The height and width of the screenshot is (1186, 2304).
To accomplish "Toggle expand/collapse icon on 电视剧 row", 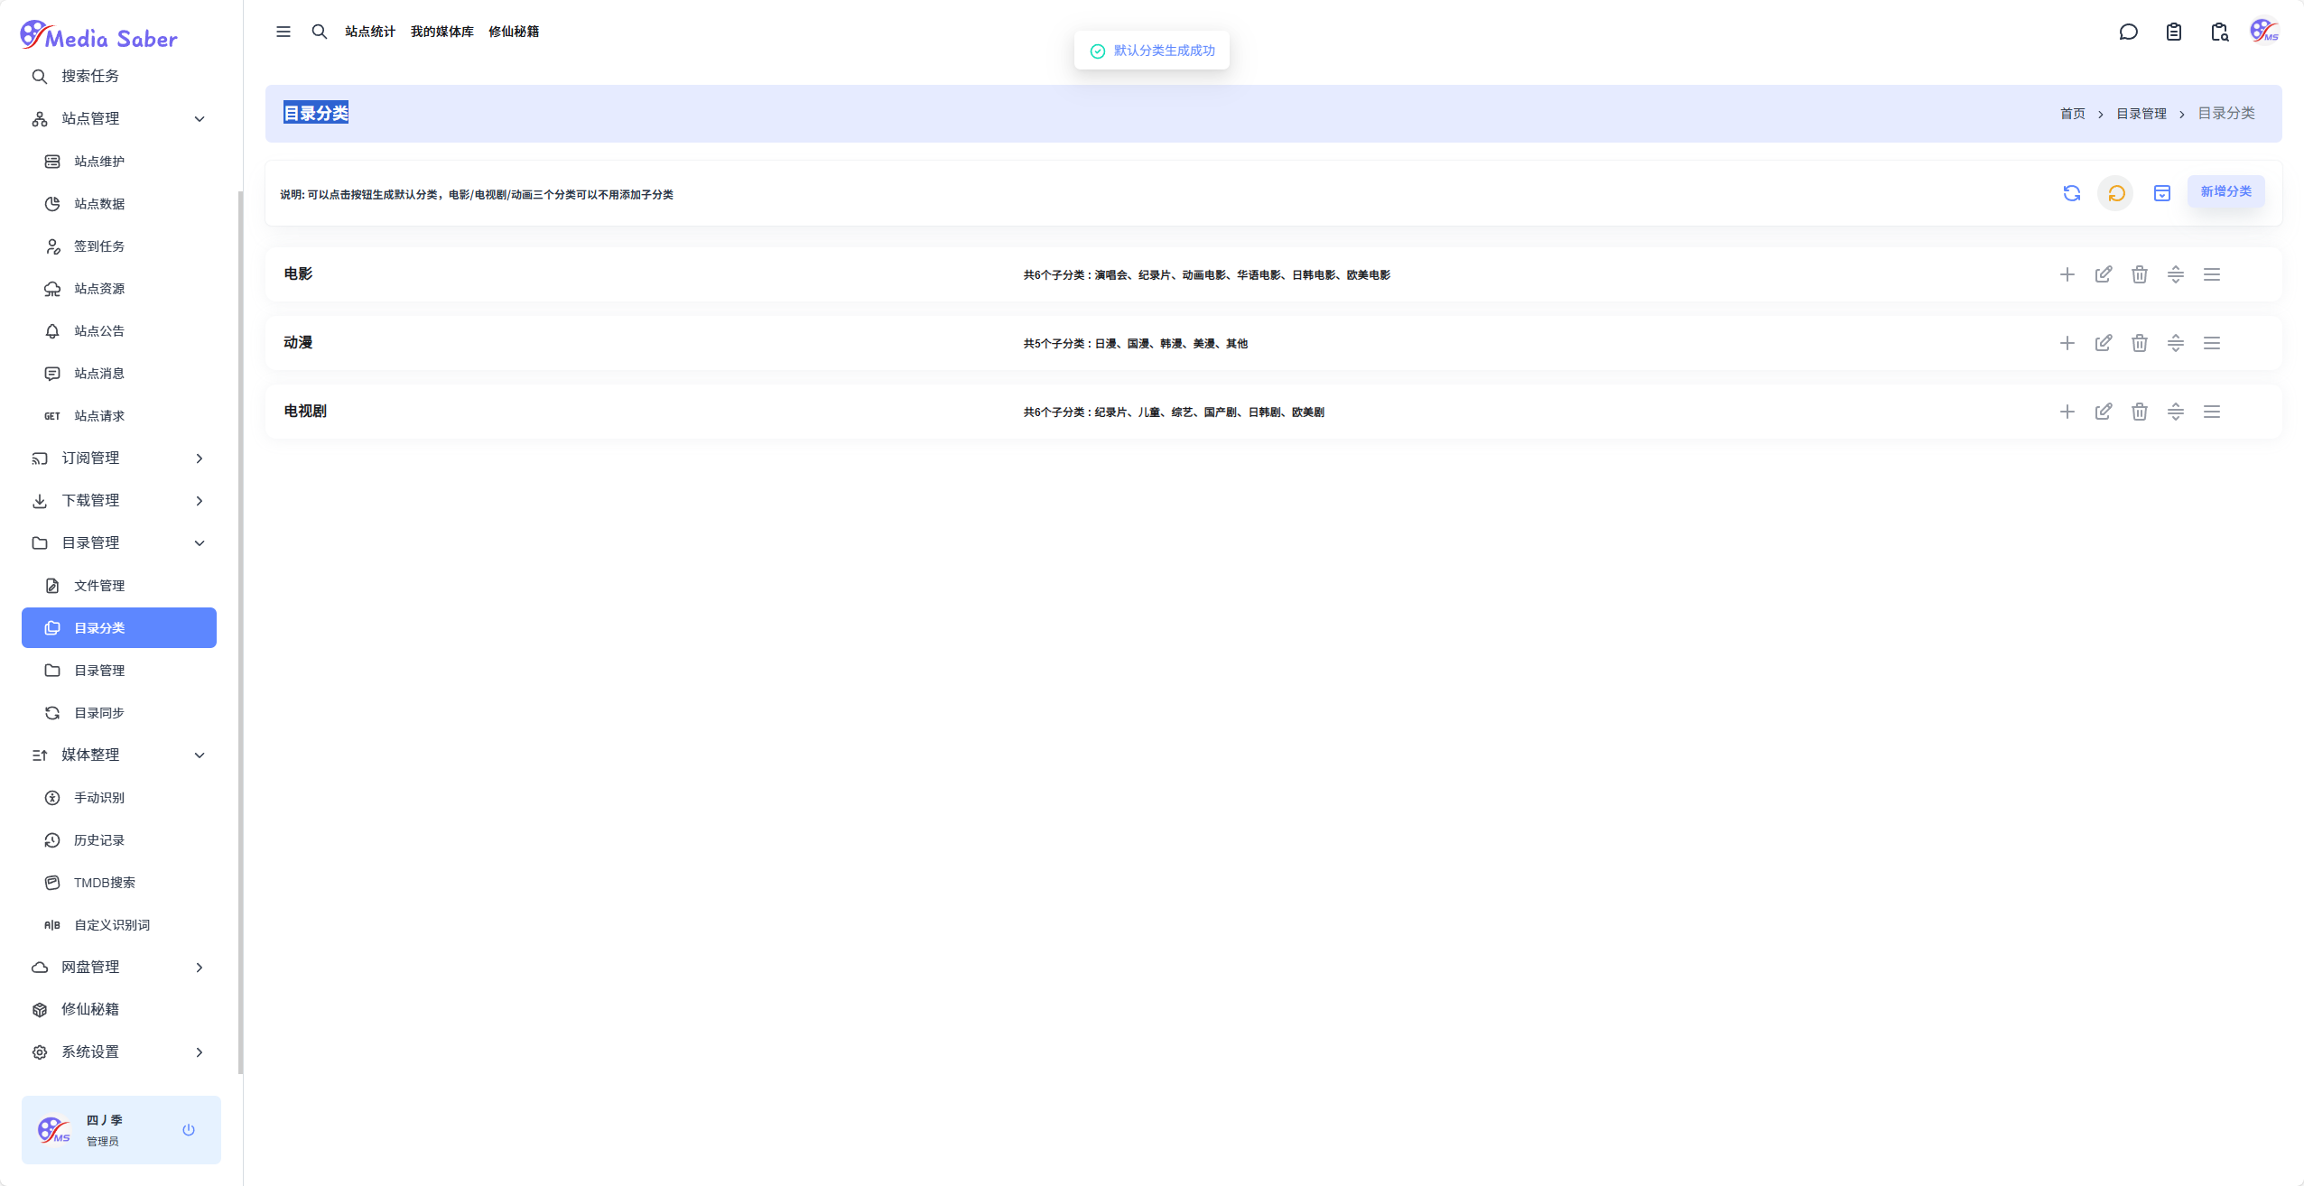I will (x=2175, y=412).
